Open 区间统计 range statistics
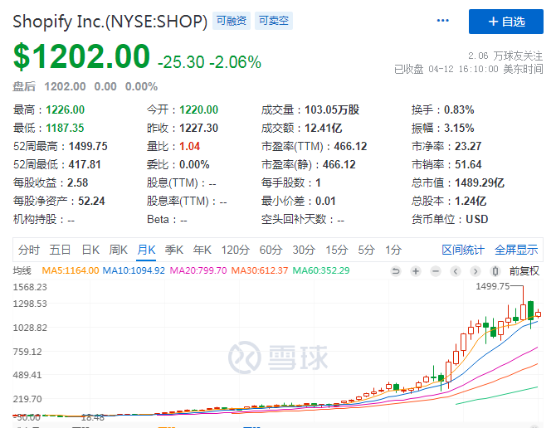This screenshot has width=556, height=428. click(x=463, y=250)
